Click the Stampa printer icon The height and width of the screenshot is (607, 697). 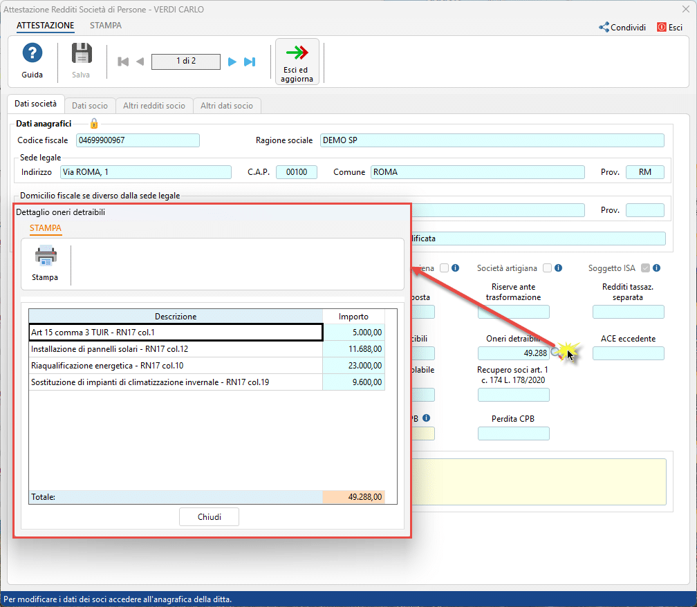point(46,256)
